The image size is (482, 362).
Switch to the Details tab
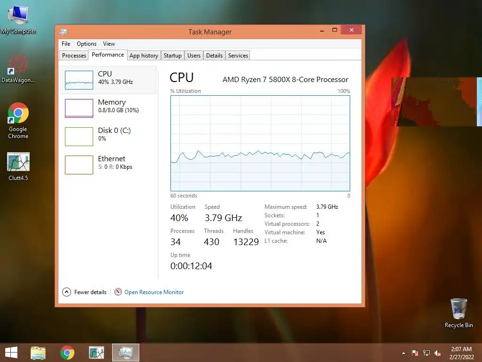pyautogui.click(x=214, y=56)
